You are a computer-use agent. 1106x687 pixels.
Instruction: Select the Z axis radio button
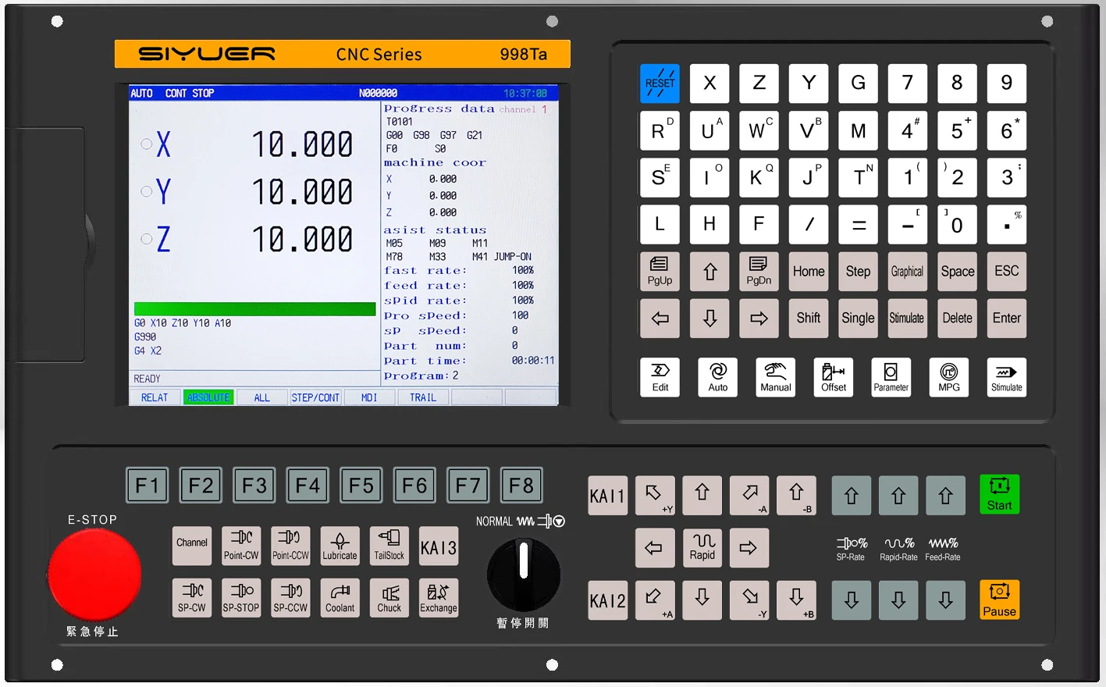tap(146, 239)
